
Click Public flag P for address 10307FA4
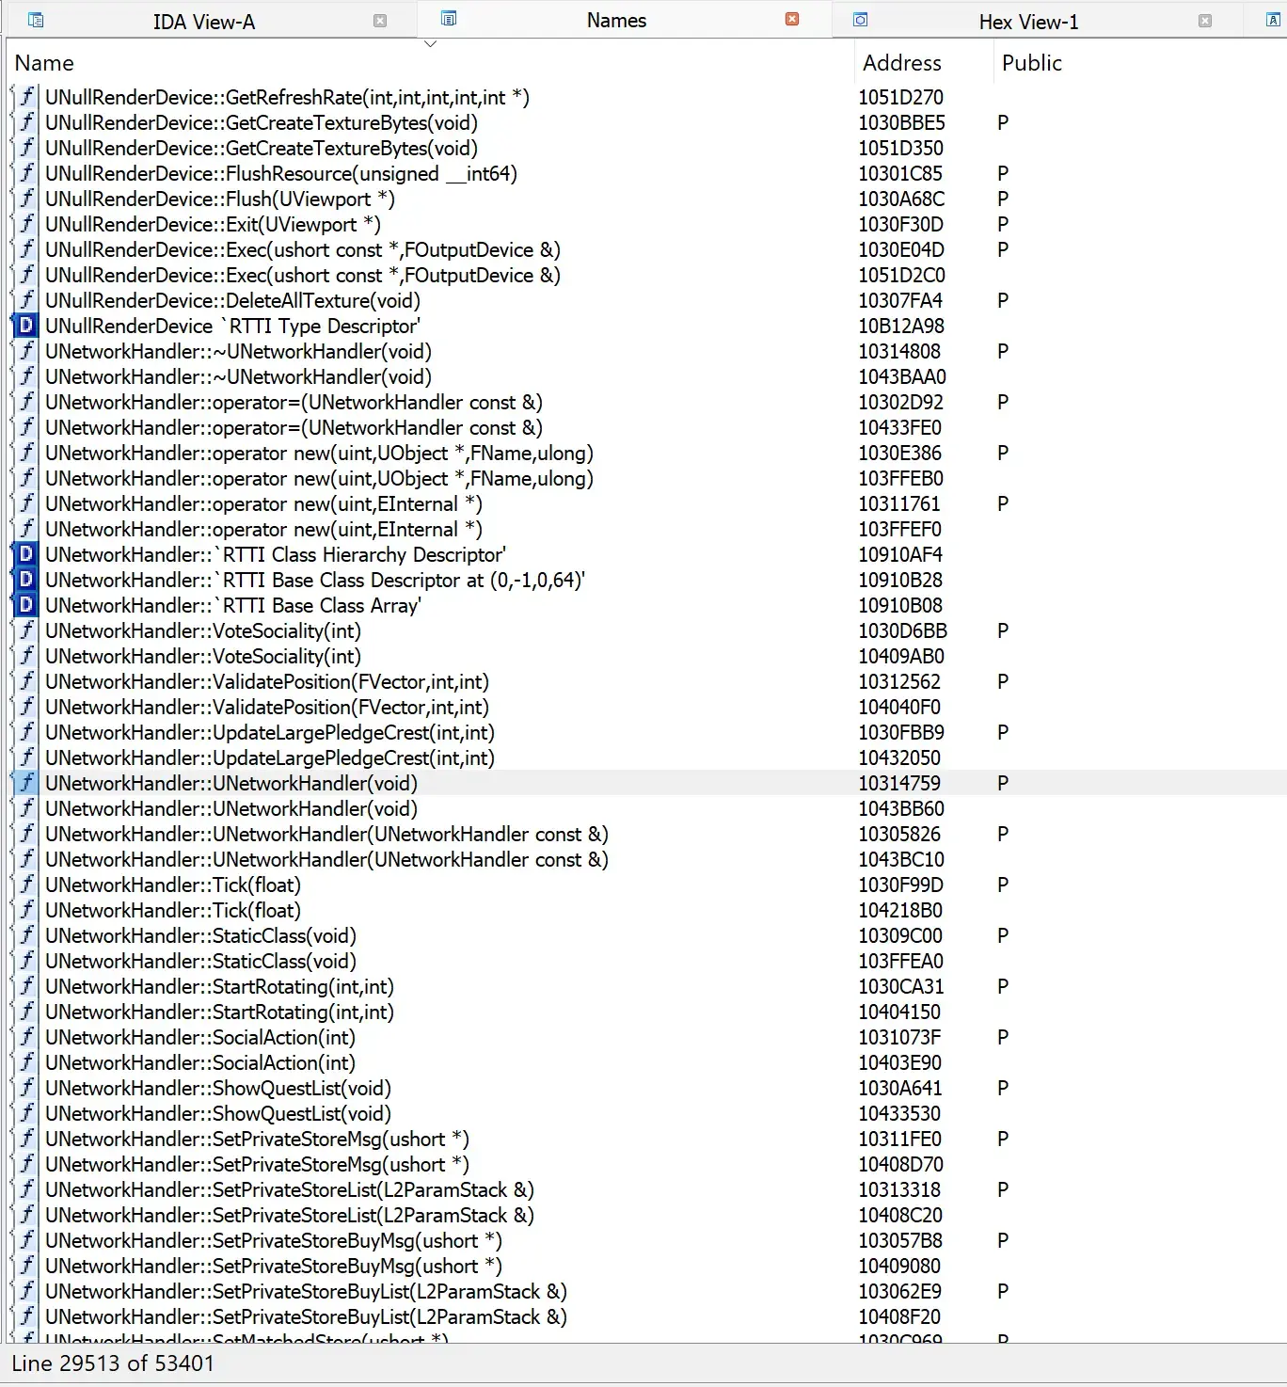(x=1003, y=300)
